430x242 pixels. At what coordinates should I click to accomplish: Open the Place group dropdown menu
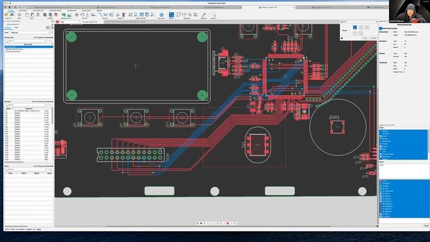tap(85, 18)
